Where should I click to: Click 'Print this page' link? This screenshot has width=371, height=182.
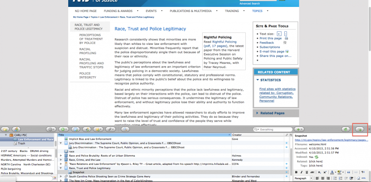tap(270, 38)
